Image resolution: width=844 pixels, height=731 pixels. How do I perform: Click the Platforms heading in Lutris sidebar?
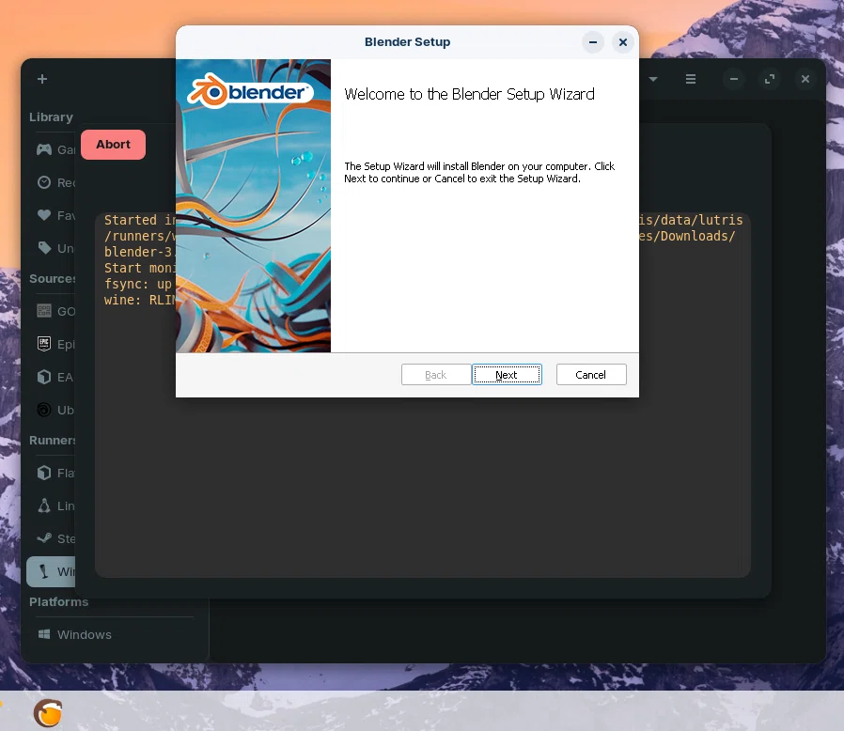coord(58,602)
